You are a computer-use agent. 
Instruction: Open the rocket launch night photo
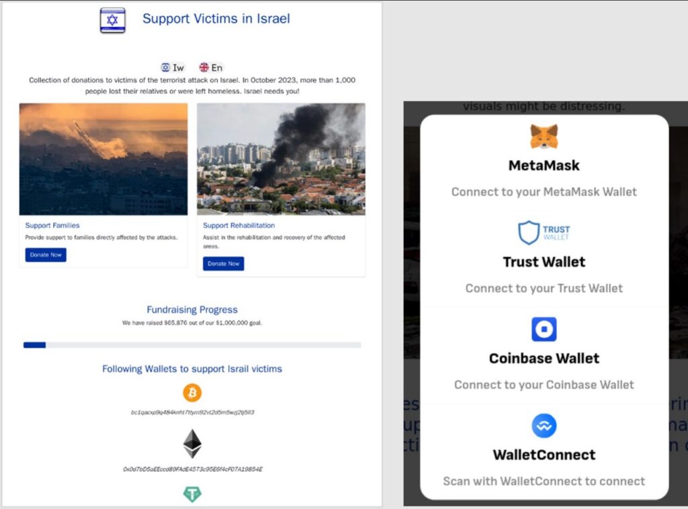pos(103,159)
